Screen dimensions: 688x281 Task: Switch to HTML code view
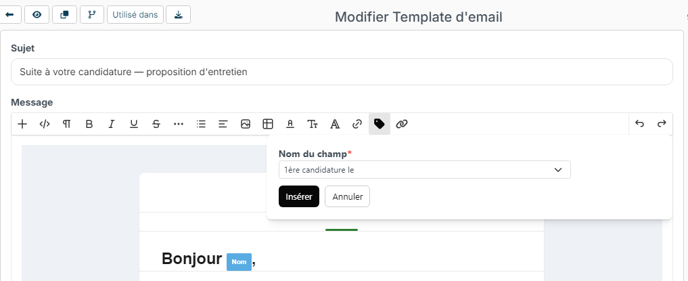(45, 125)
